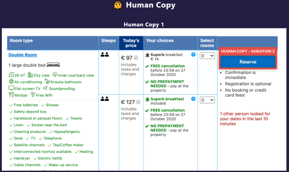This screenshot has width=289, height=172.
Task: Click the City view building icon
Action: tap(30, 75)
